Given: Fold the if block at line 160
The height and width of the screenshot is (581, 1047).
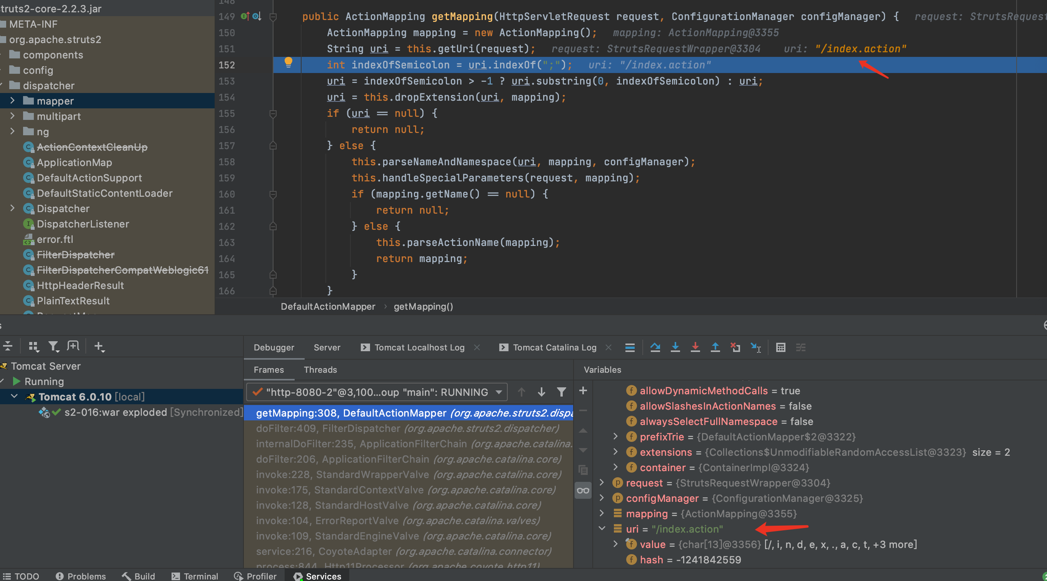Looking at the screenshot, I should pyautogui.click(x=273, y=194).
